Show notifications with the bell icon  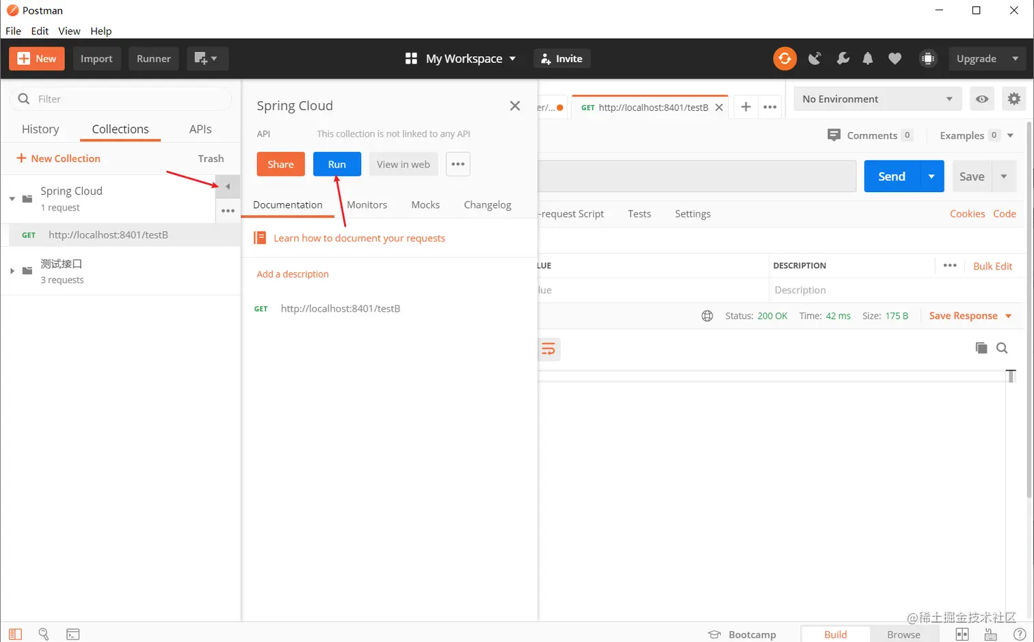coord(868,59)
